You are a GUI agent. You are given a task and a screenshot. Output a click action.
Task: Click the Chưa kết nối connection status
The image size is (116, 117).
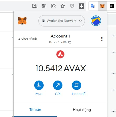[x=27, y=39]
